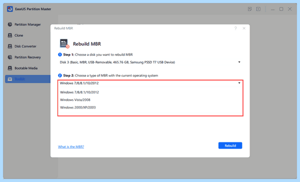Click the 'Rebuild MBR' dialog title bar label

coord(63,28)
